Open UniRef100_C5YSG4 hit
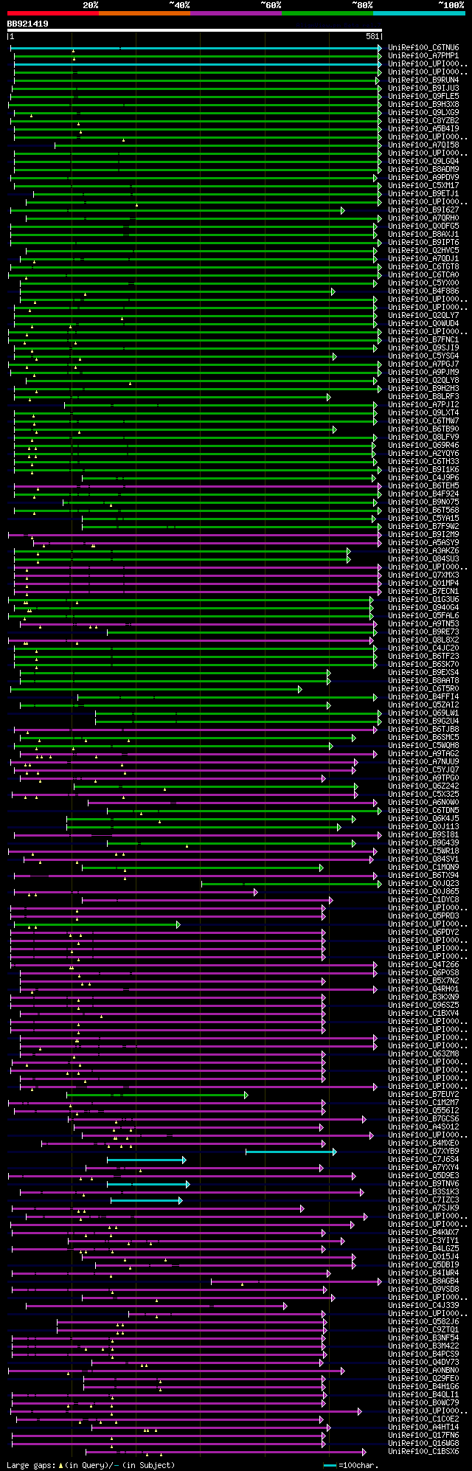Image resolution: width=472 pixels, height=1471 pixels. pos(423,356)
